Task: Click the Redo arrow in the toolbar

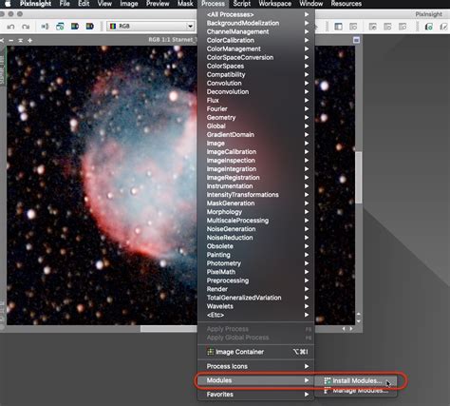Action: click(x=26, y=27)
